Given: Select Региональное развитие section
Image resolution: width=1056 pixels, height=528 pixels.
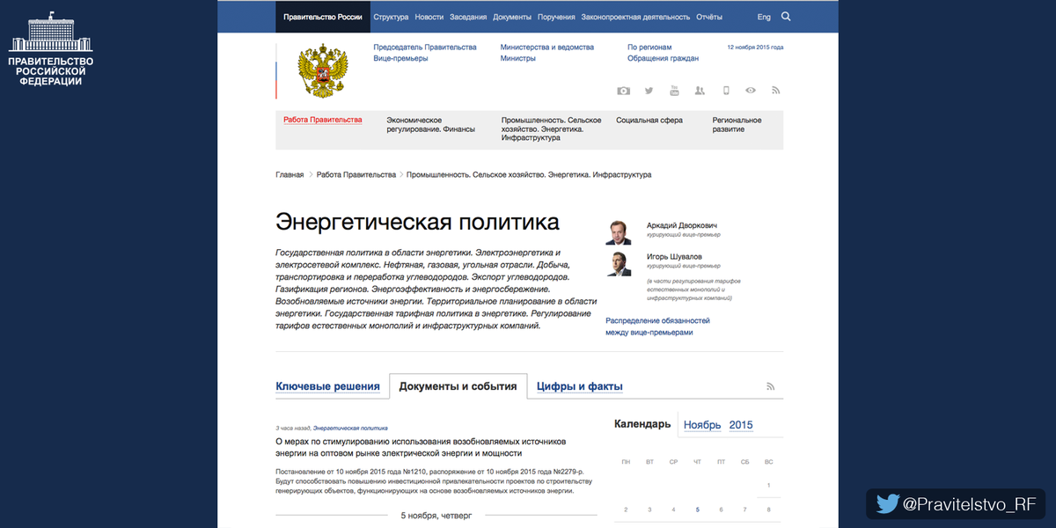Looking at the screenshot, I should [737, 124].
